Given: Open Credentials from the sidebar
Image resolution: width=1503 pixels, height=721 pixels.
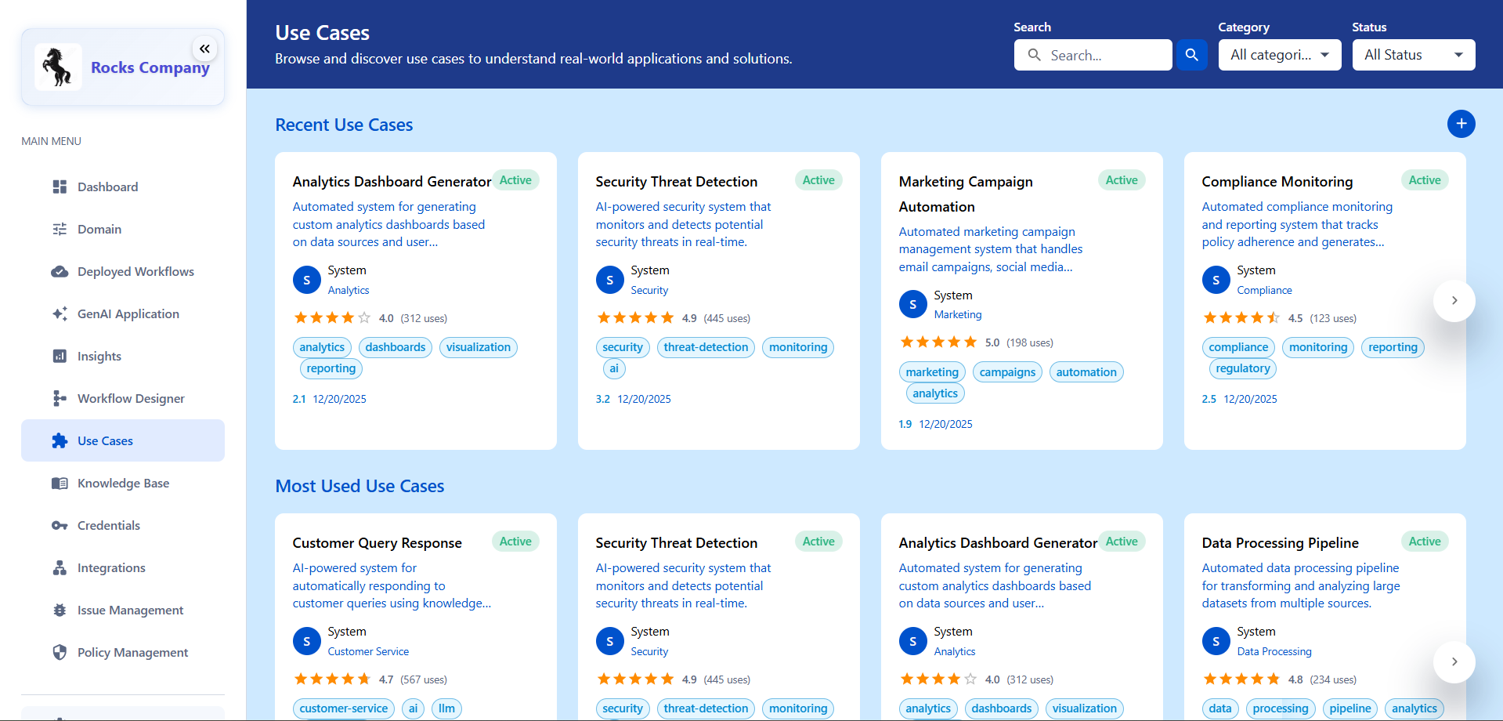Looking at the screenshot, I should coord(109,525).
